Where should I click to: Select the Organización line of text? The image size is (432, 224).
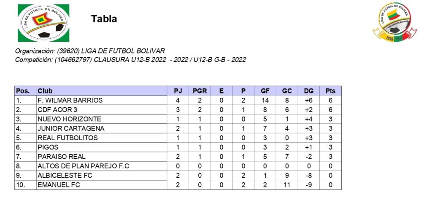click(89, 51)
